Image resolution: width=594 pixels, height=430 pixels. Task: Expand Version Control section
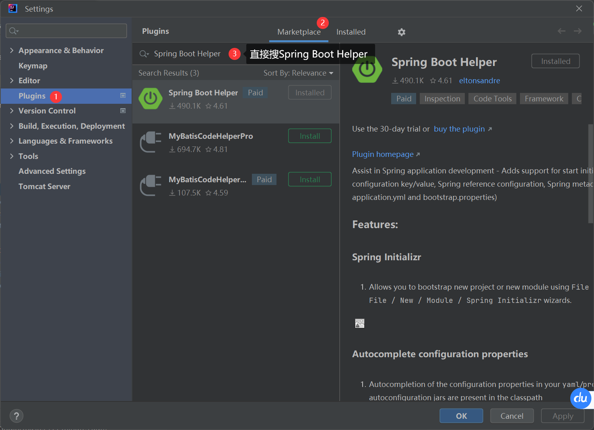pos(12,111)
